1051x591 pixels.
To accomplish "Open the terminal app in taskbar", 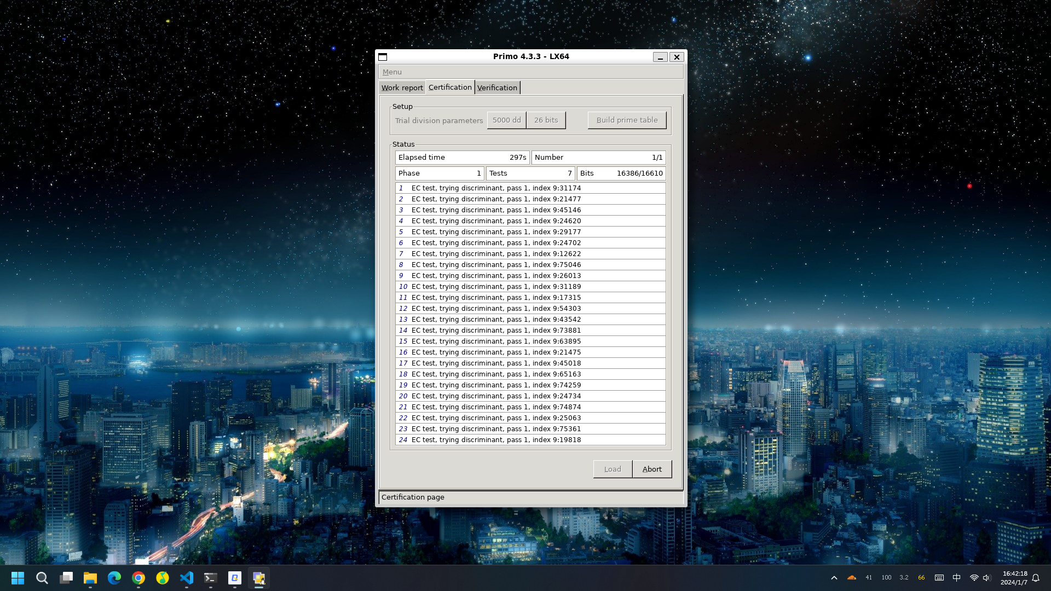I will (x=211, y=578).
